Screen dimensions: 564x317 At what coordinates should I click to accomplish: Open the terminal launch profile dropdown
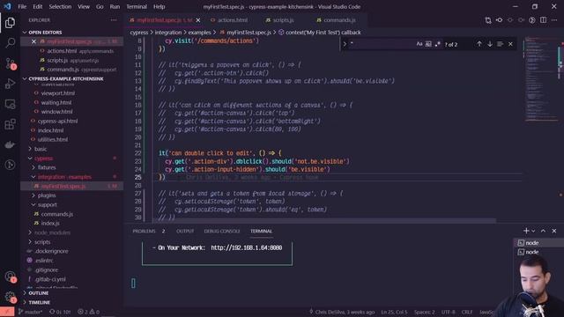pyautogui.click(x=533, y=231)
